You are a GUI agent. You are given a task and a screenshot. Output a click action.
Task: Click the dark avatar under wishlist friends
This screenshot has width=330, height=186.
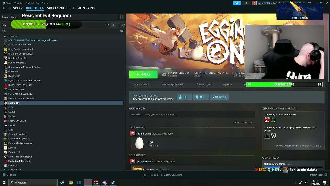point(267,136)
